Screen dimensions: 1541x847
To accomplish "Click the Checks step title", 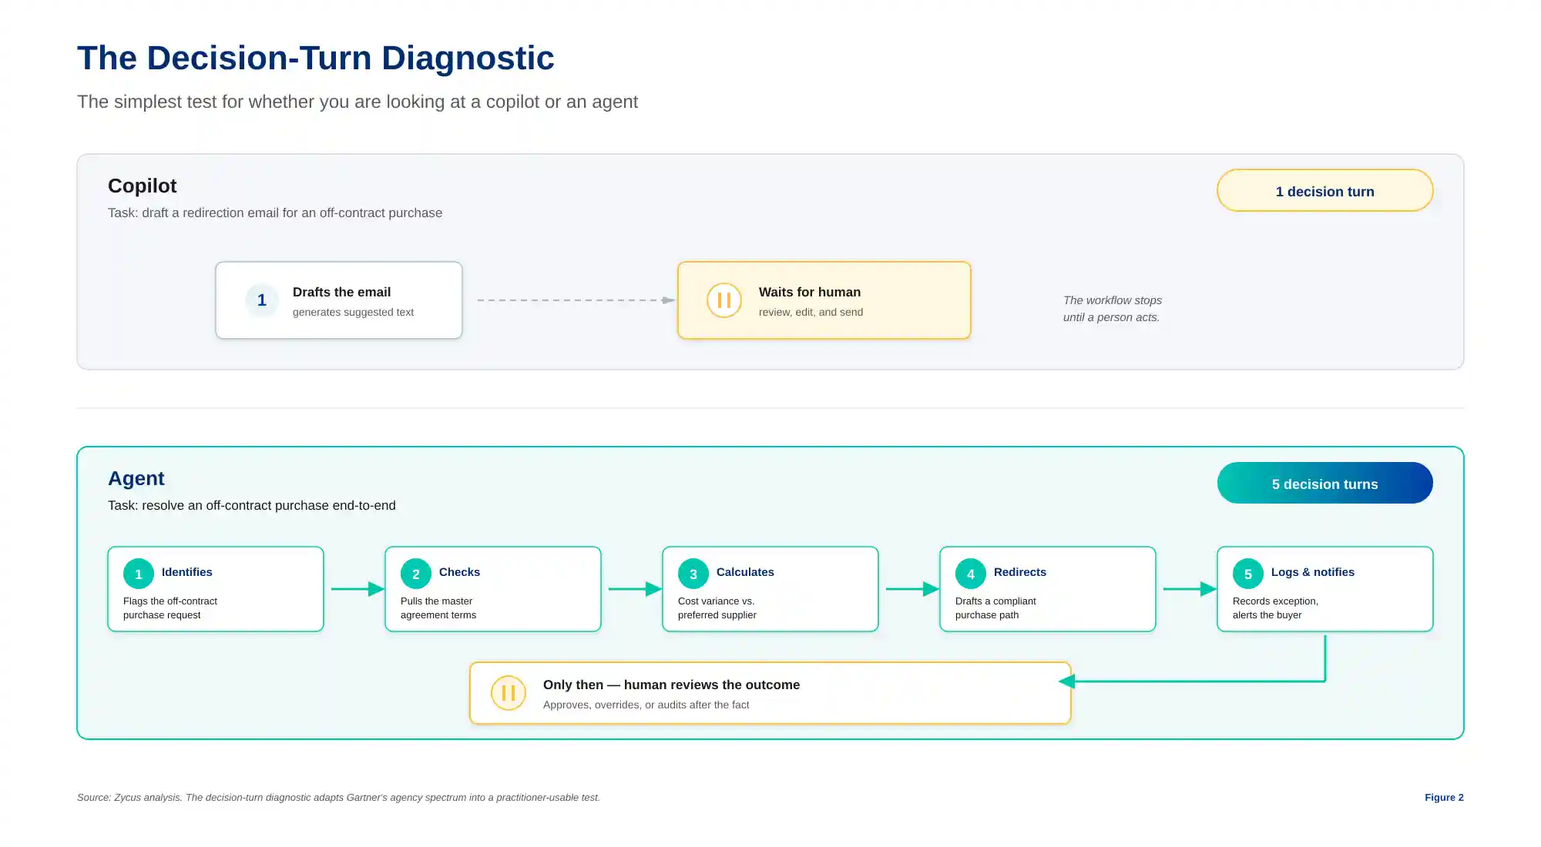I will [x=459, y=572].
